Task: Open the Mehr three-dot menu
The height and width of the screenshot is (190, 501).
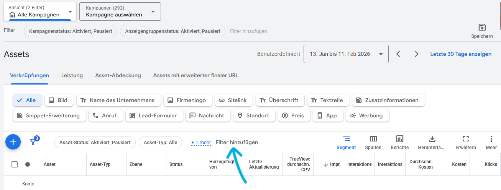Action: click(x=491, y=139)
